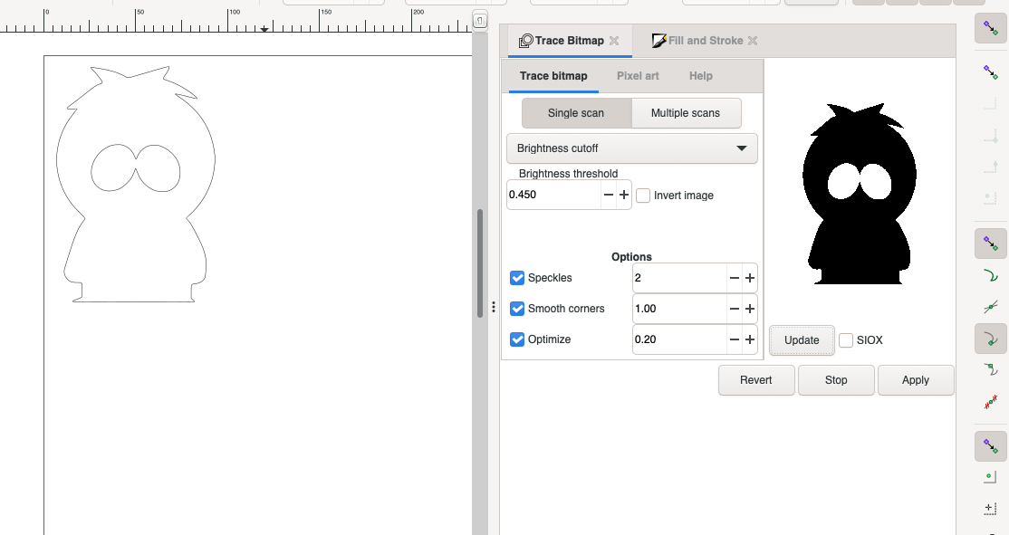Switch to the Pixel art tab

(x=638, y=76)
